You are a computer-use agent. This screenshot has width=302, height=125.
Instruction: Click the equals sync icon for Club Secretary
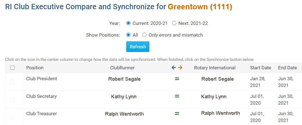(177, 96)
